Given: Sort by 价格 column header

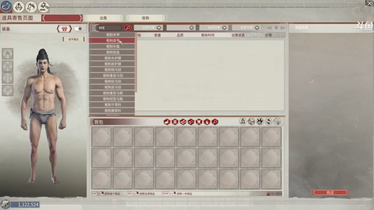Looking at the screenshot, I should tap(268, 35).
